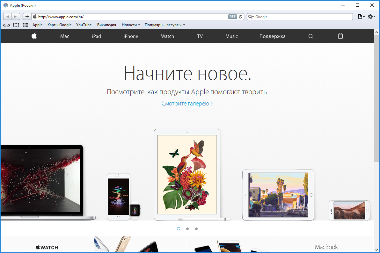Click the Apple logo in site navigation

coord(34,36)
